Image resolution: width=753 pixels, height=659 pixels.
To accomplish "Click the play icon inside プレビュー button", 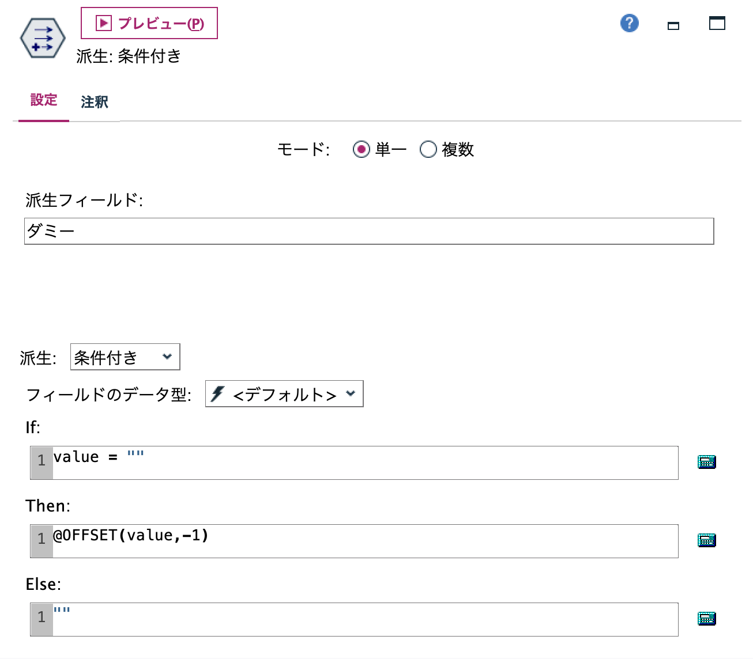I will pos(102,23).
